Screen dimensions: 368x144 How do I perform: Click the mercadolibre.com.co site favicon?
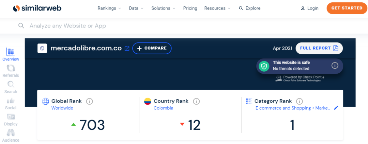click(x=42, y=48)
